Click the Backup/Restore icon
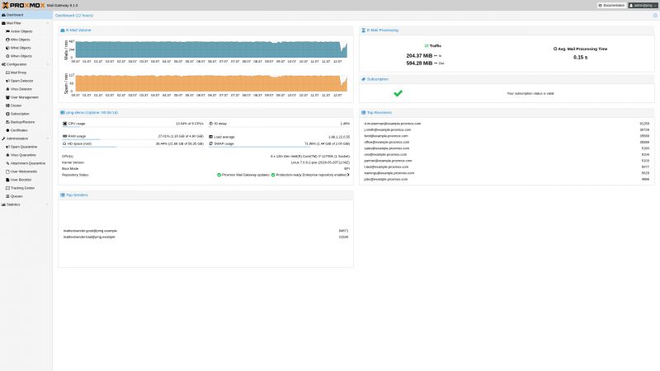The image size is (660, 371). tap(7, 122)
